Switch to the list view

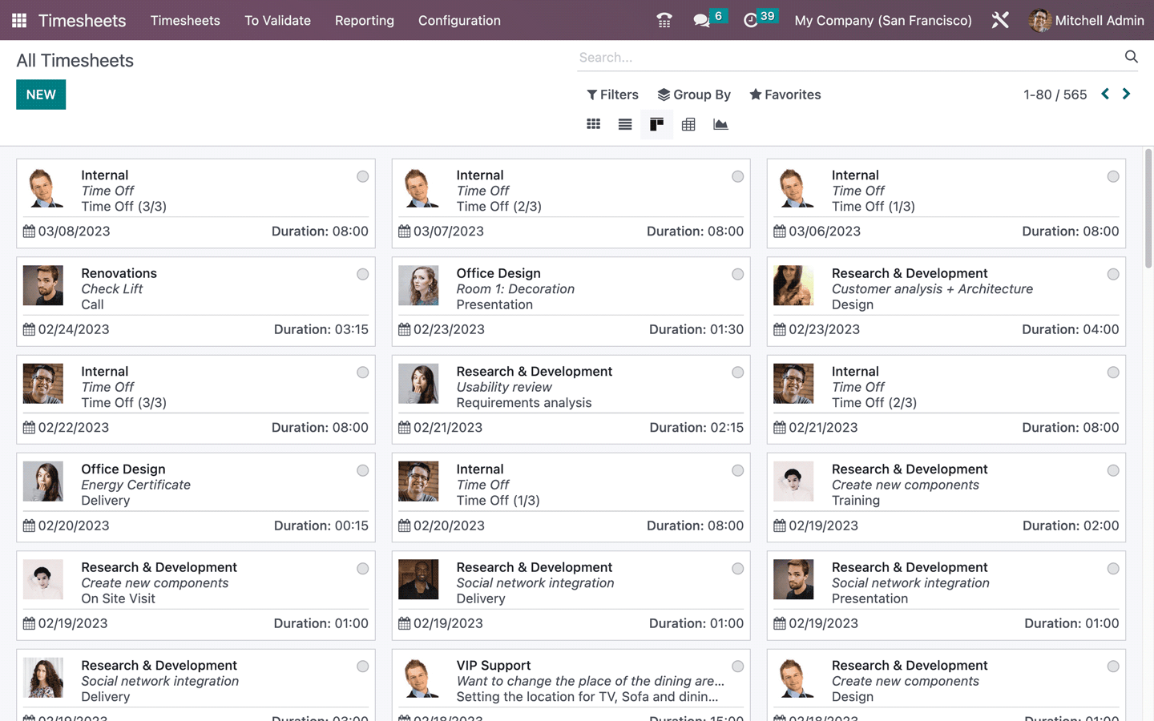point(624,124)
